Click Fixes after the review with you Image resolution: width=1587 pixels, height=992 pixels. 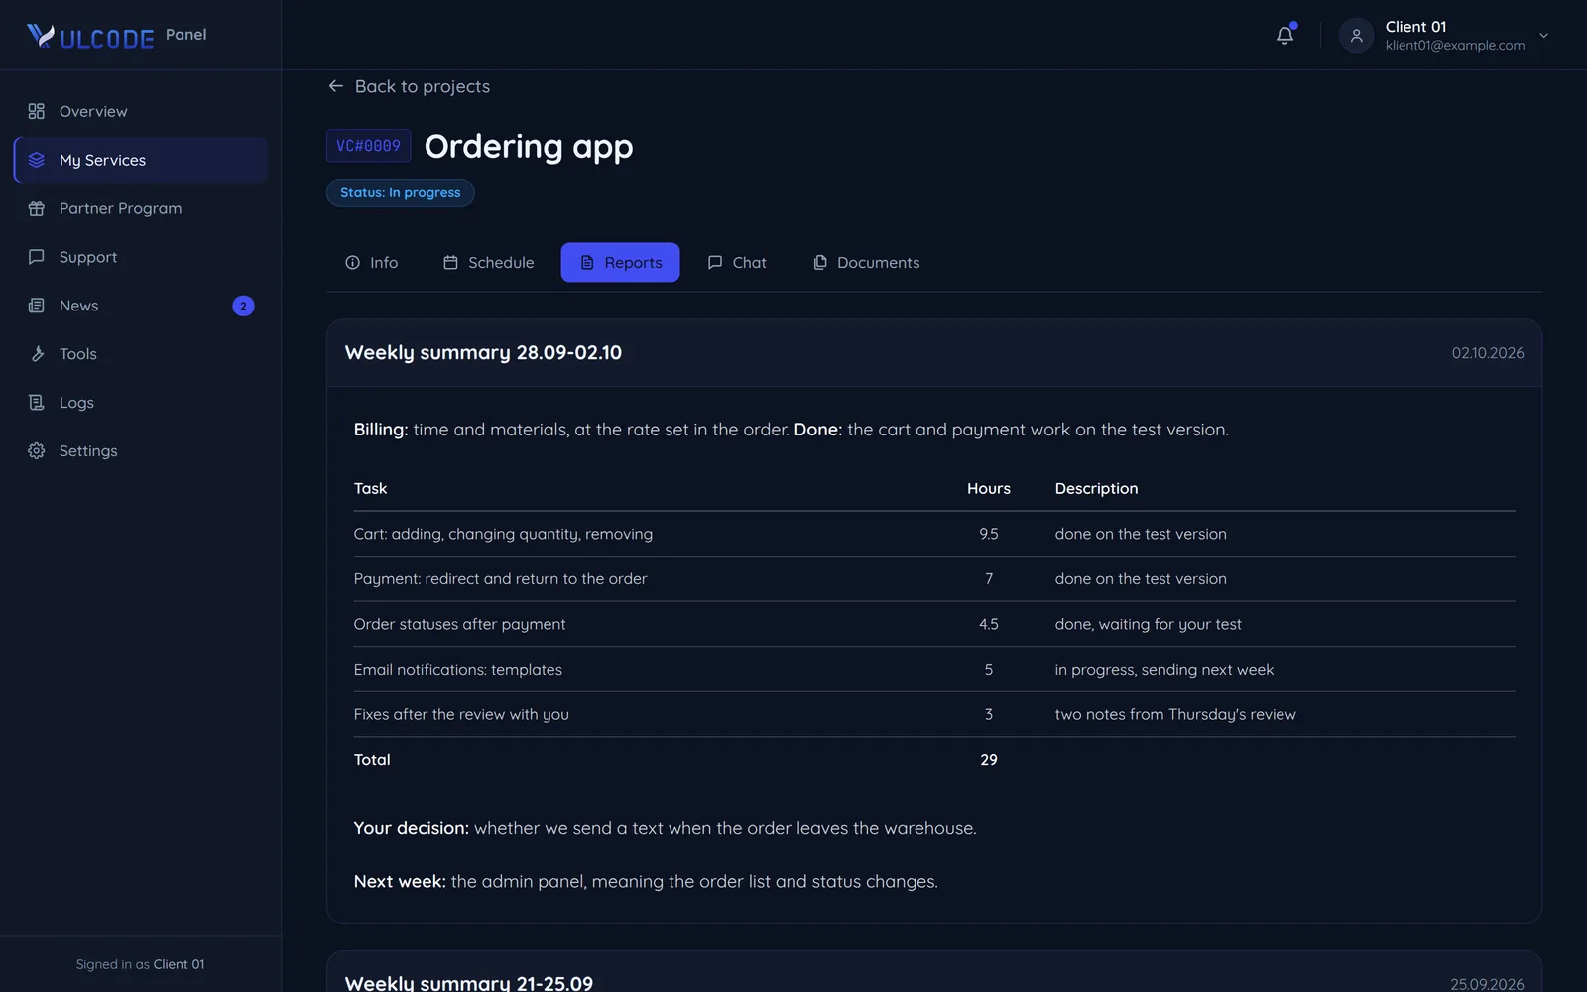[x=461, y=714]
